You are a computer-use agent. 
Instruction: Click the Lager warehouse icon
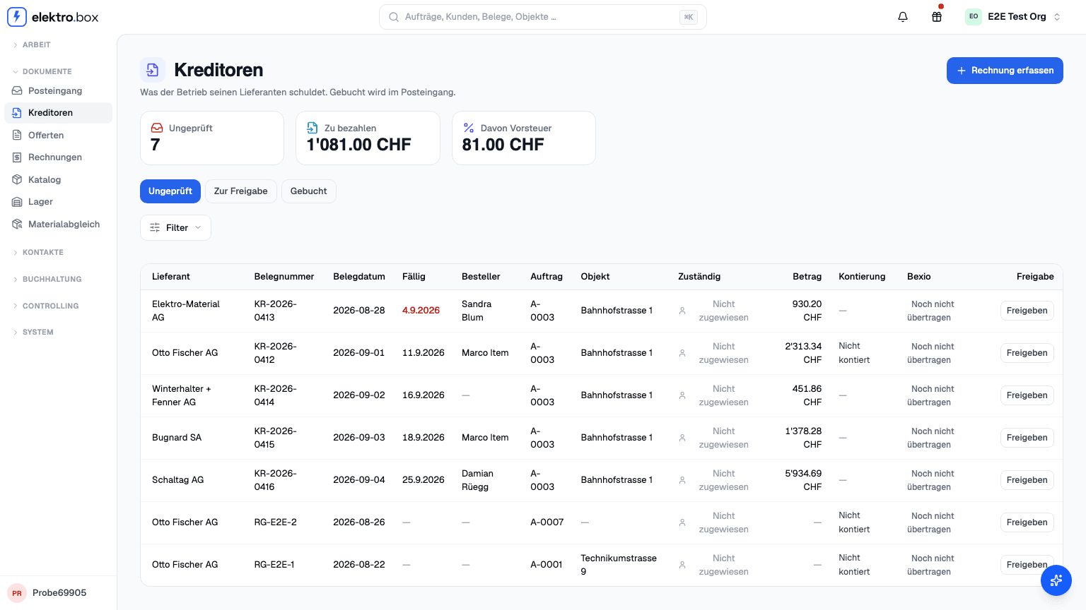17,202
